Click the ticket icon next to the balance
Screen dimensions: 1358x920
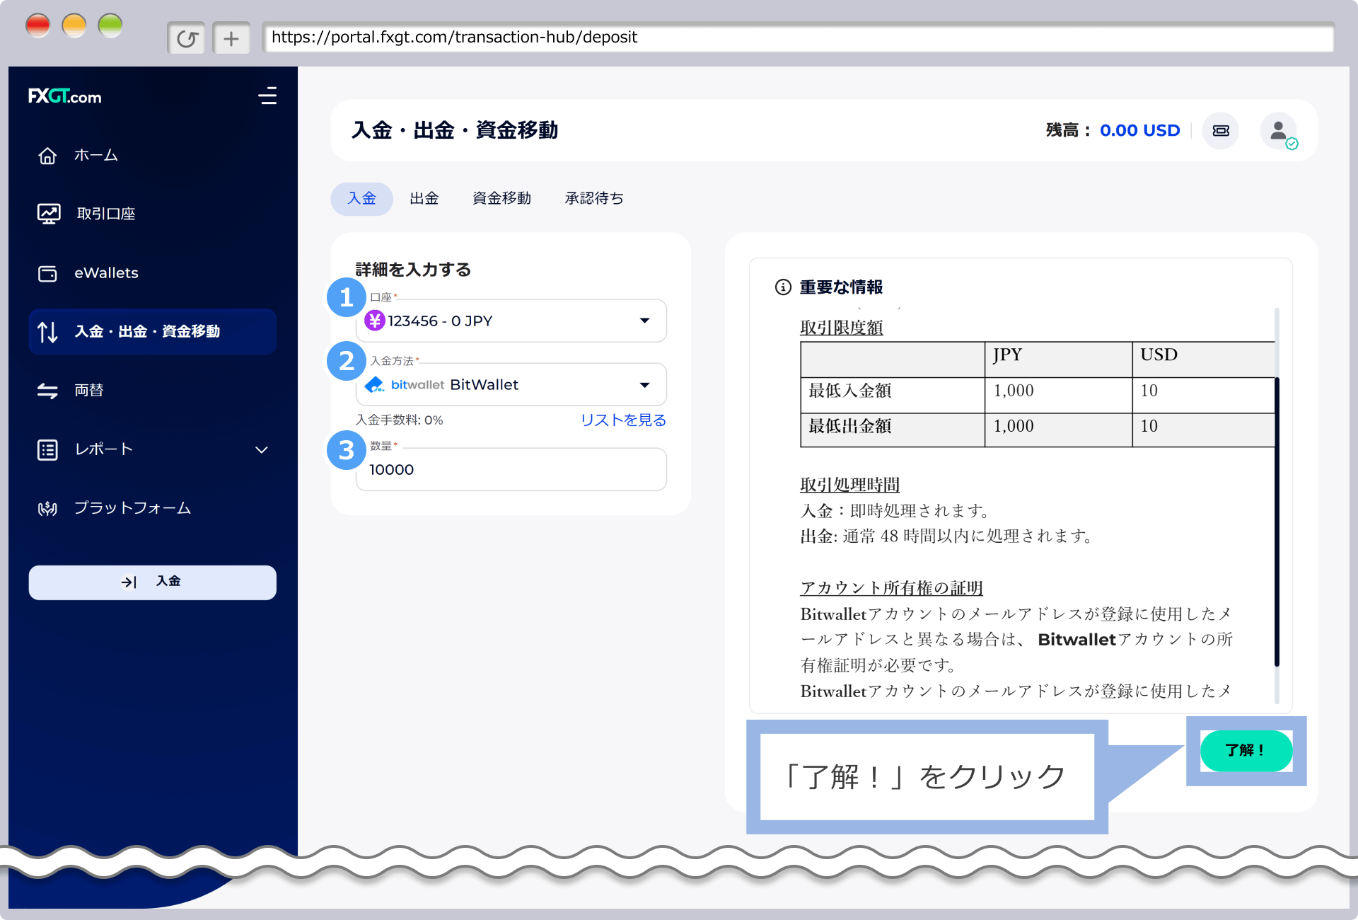1221,131
